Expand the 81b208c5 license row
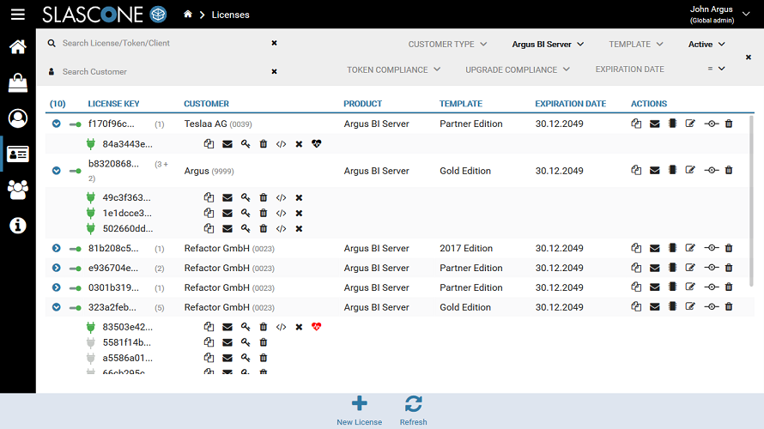 point(56,249)
